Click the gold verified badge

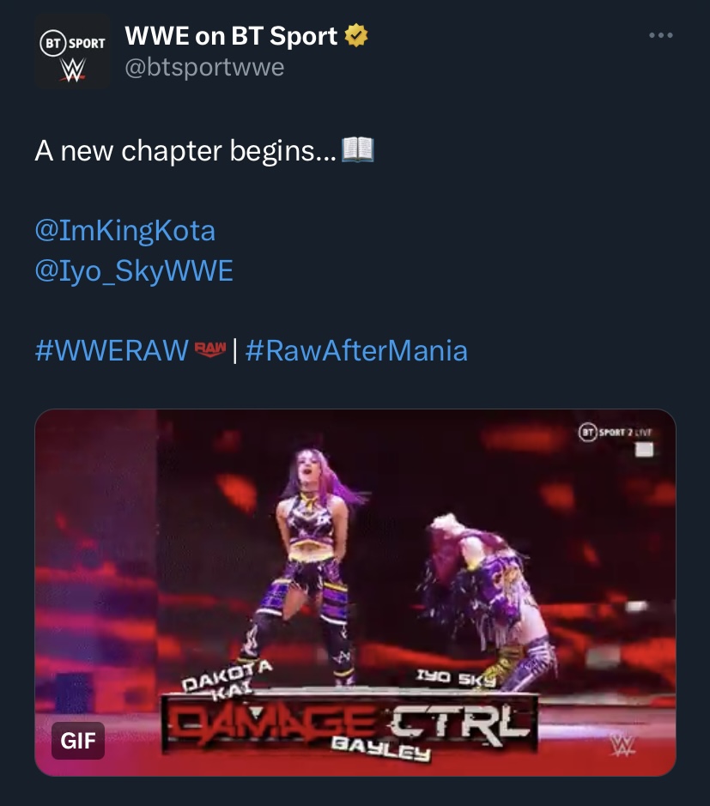tap(355, 35)
